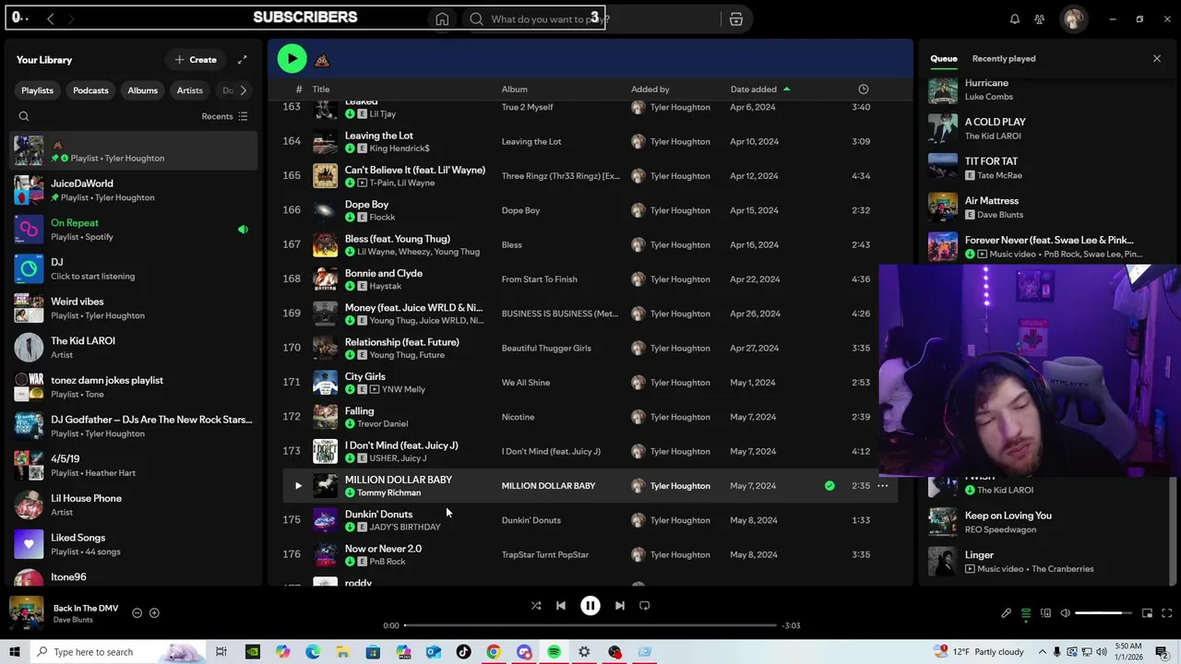Open On Repeat playlist
The height and width of the screenshot is (664, 1181).
134,230
